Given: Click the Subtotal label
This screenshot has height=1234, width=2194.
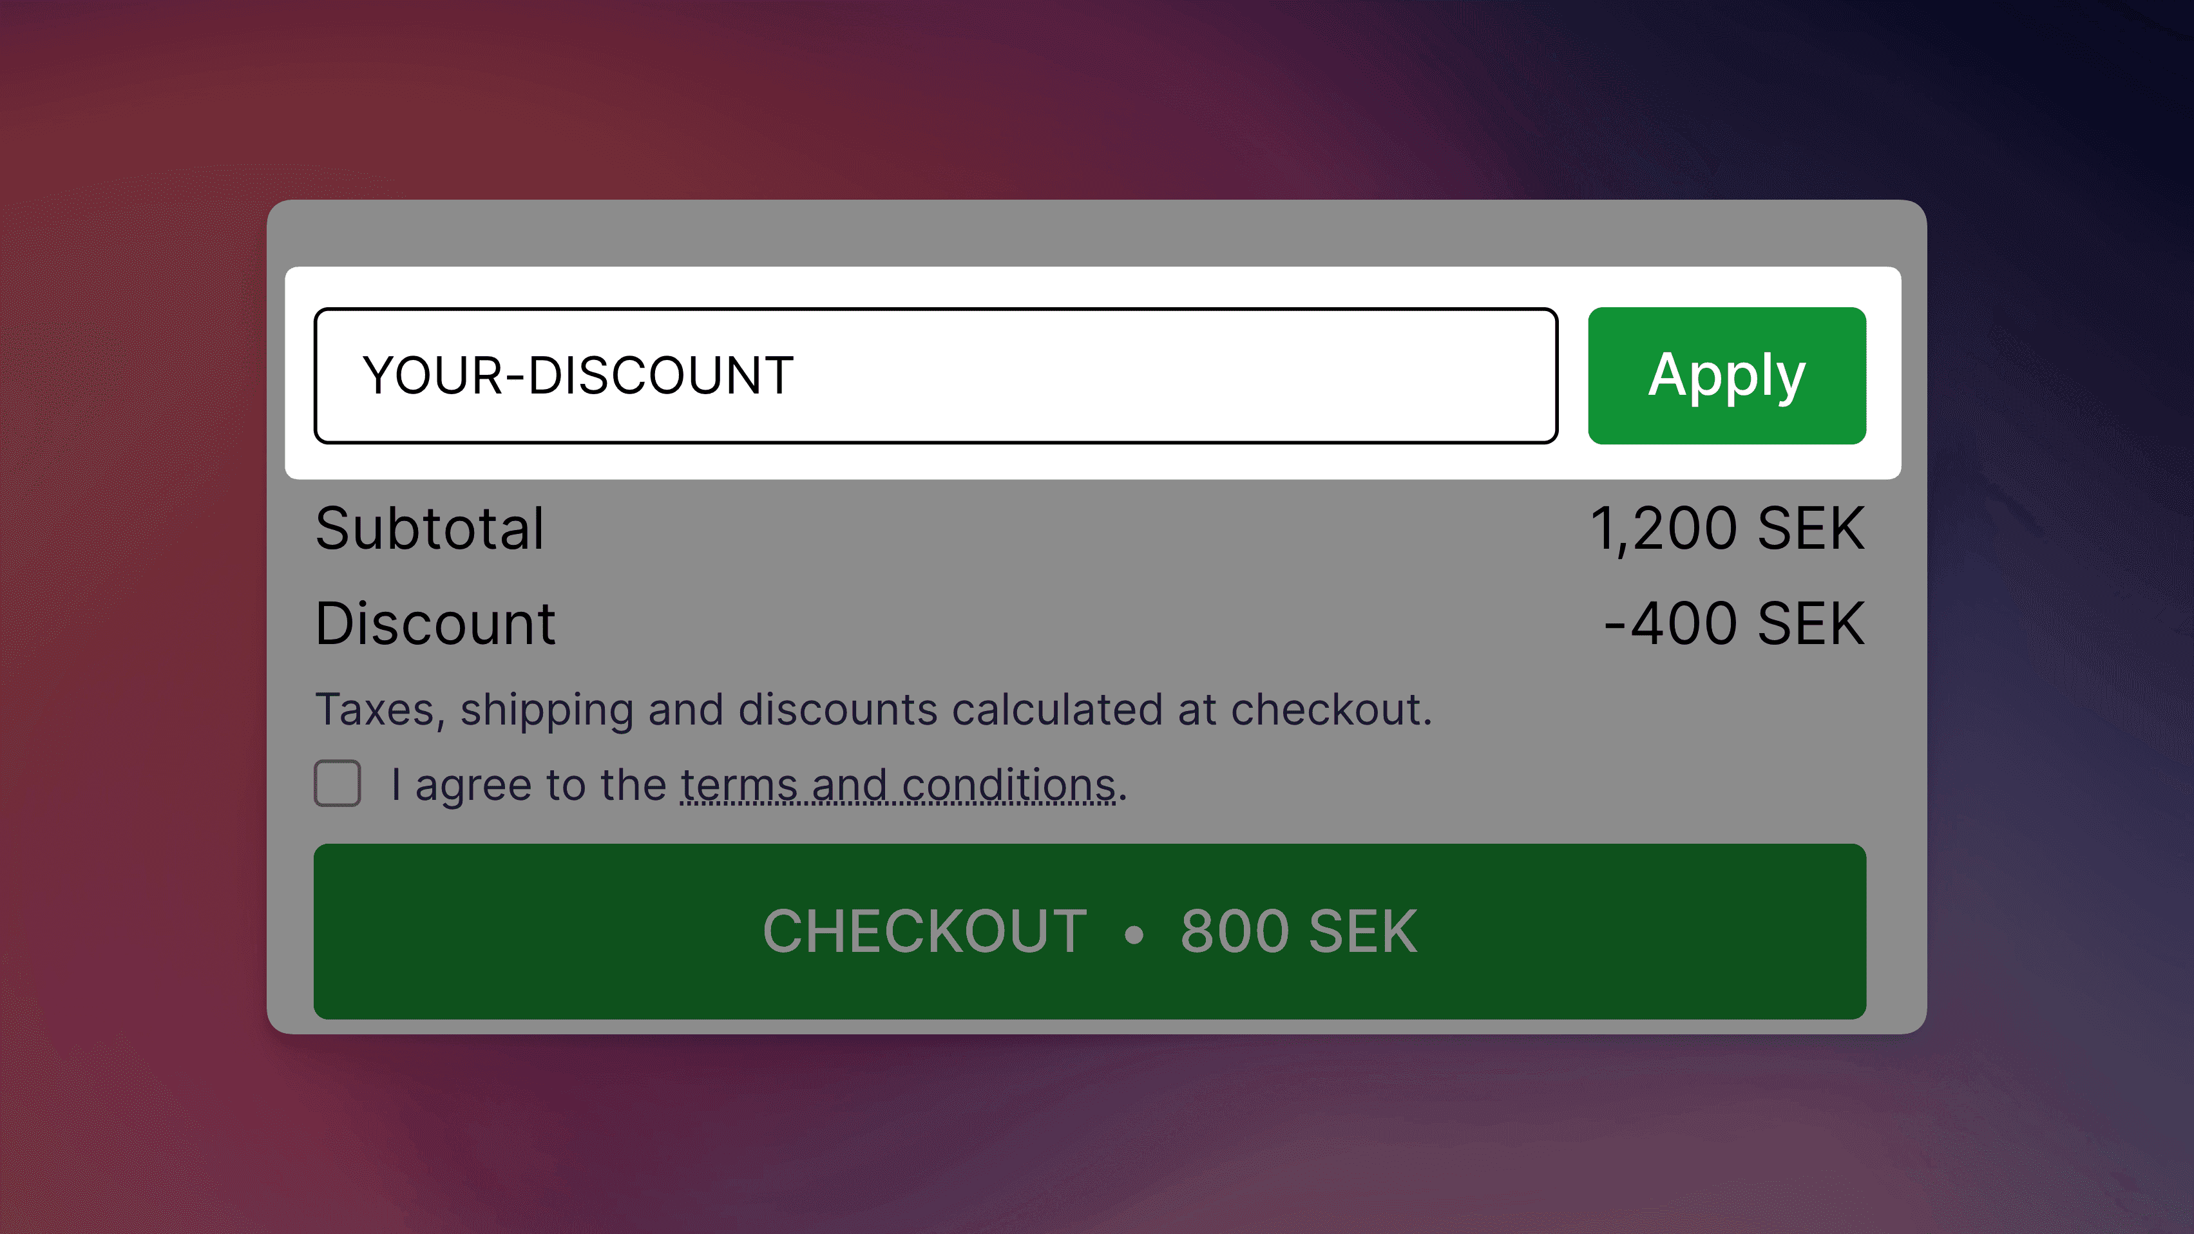Looking at the screenshot, I should click(x=430, y=528).
